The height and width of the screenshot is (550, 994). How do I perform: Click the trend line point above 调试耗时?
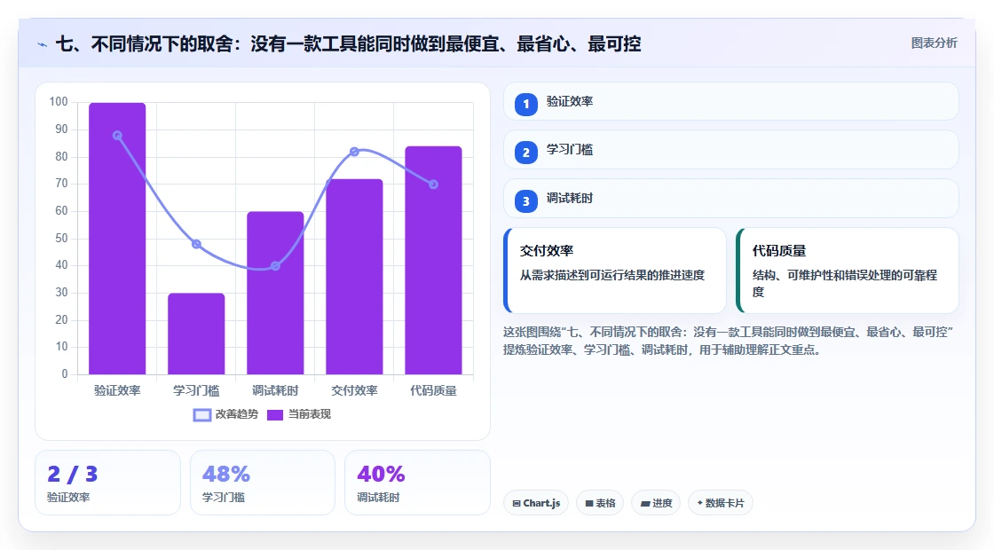click(x=275, y=266)
